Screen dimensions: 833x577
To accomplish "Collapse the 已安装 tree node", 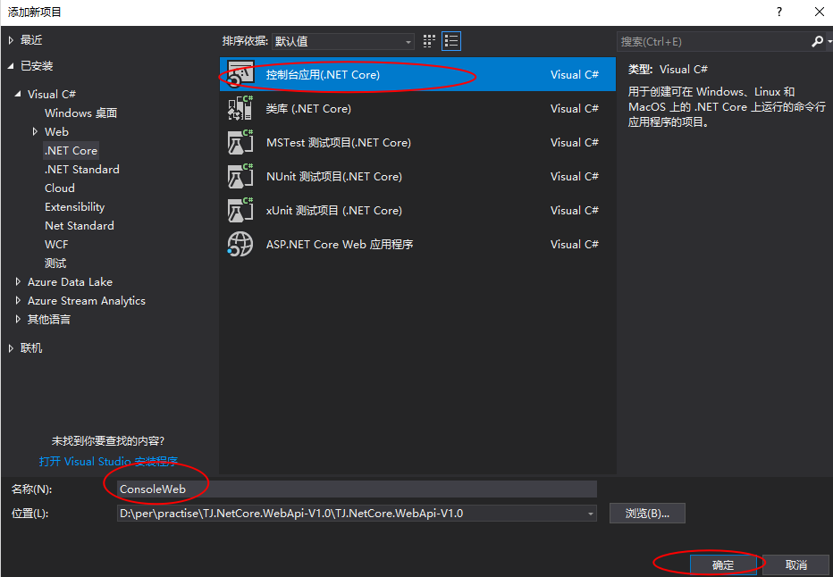I will tap(11, 66).
